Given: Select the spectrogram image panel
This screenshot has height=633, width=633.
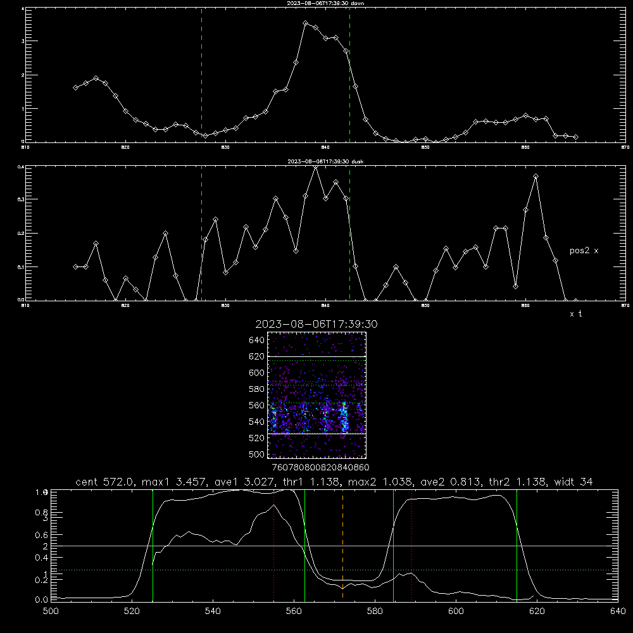Looking at the screenshot, I should tap(317, 395).
